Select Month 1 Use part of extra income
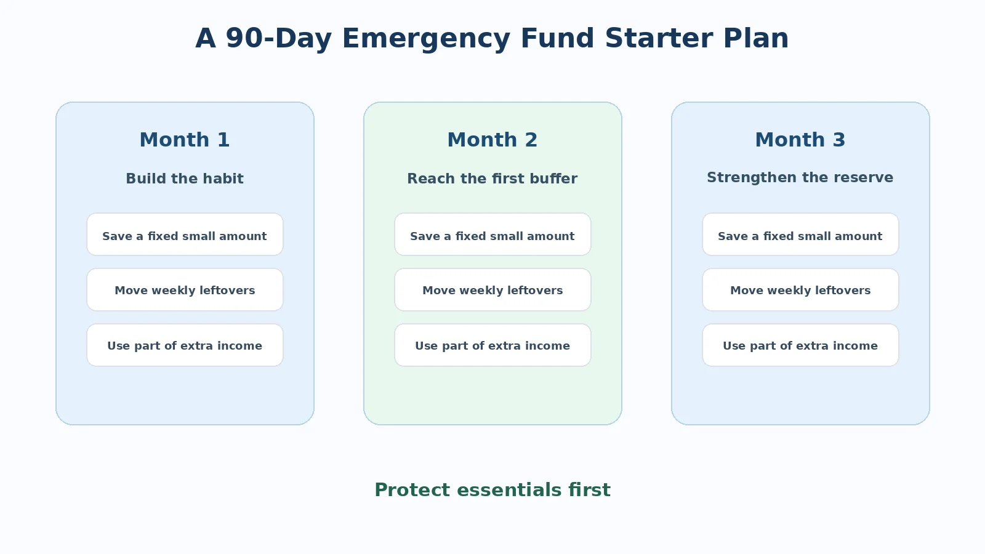 tap(185, 345)
